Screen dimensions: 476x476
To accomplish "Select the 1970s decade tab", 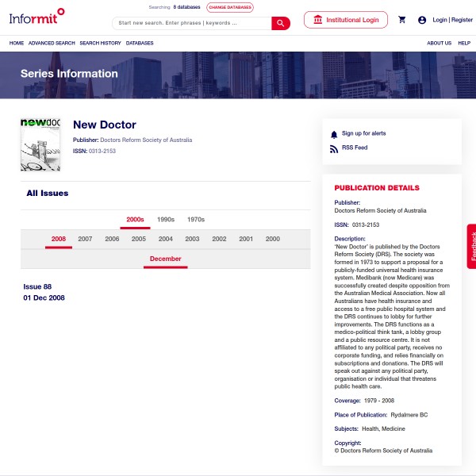I will pyautogui.click(x=196, y=220).
